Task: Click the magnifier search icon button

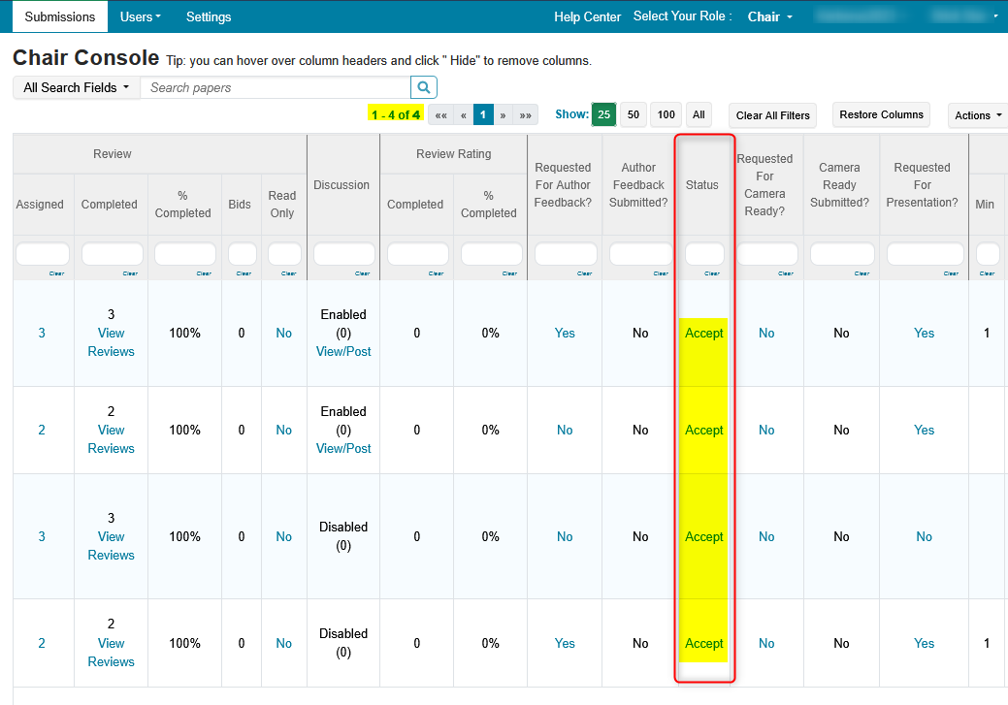Action: (424, 87)
